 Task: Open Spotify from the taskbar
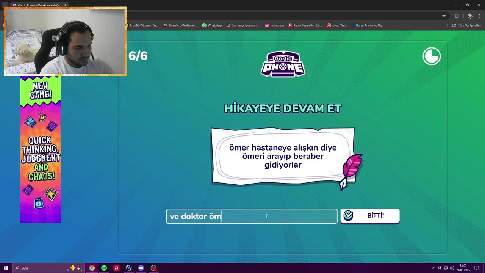click(x=104, y=268)
